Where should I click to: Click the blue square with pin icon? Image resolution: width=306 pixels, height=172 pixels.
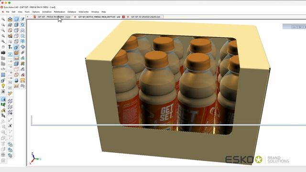click(x=22, y=42)
